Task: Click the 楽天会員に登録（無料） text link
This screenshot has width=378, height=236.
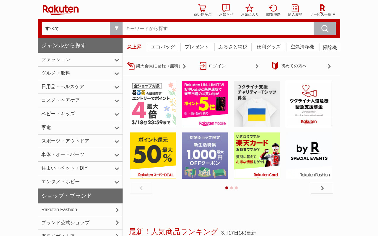Action: tap(159, 66)
